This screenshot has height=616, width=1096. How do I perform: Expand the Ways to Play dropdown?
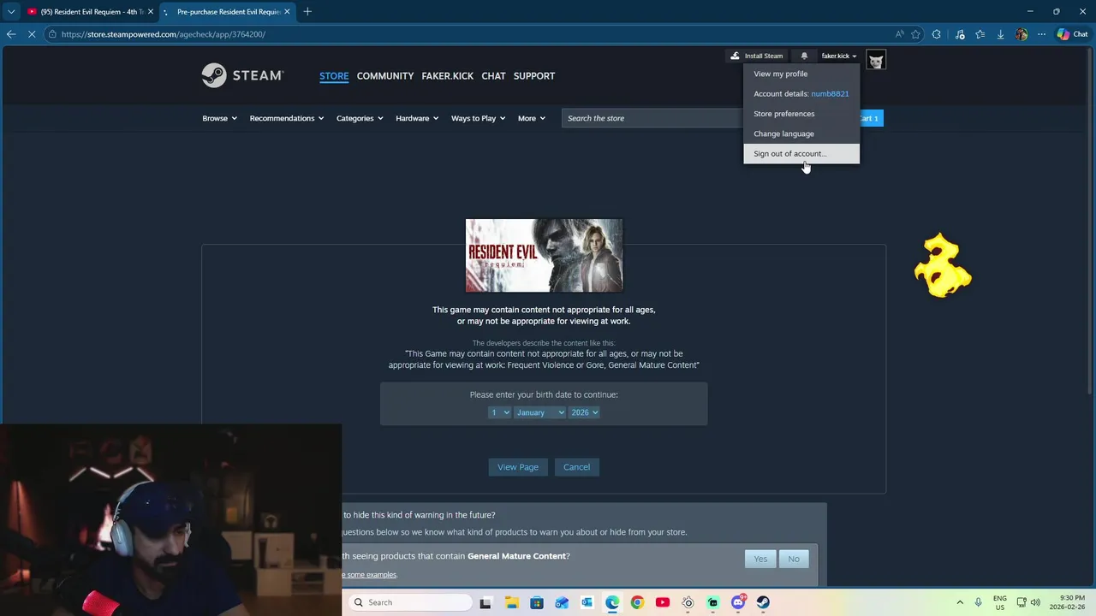pyautogui.click(x=478, y=118)
